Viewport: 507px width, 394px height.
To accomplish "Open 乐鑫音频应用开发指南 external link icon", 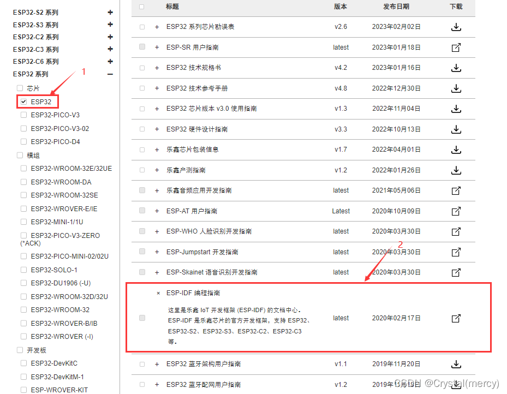I will (456, 190).
